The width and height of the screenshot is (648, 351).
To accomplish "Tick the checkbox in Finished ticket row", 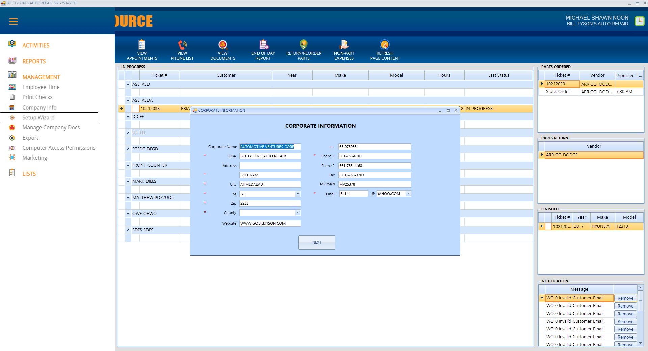I will click(x=548, y=226).
